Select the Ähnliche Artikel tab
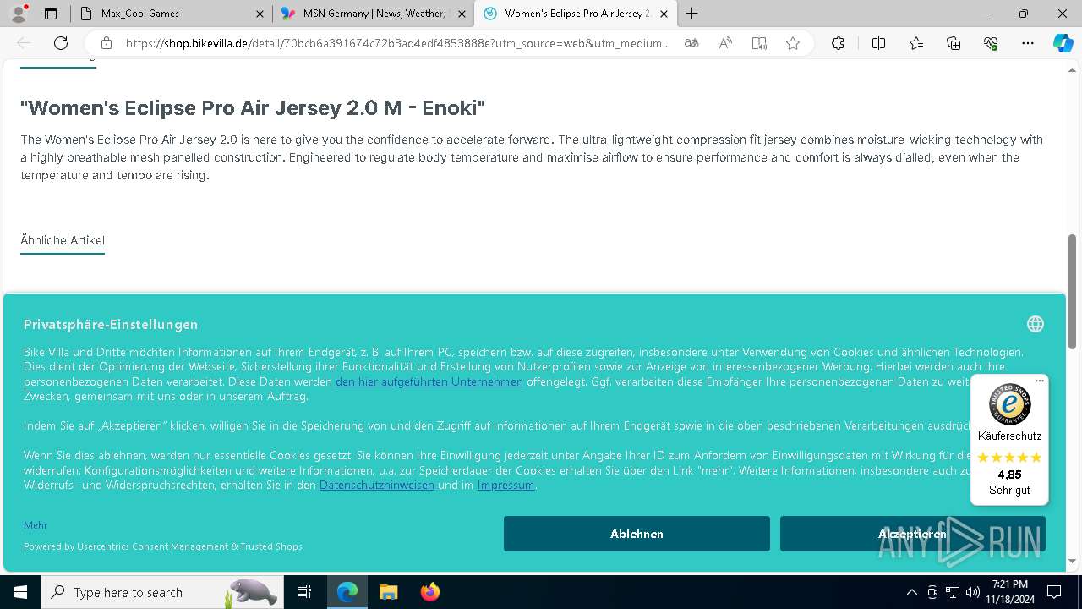The width and height of the screenshot is (1082, 609). 63,240
